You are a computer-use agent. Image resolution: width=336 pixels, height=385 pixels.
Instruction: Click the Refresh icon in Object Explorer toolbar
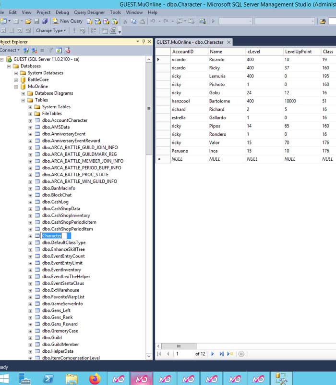click(x=59, y=51)
